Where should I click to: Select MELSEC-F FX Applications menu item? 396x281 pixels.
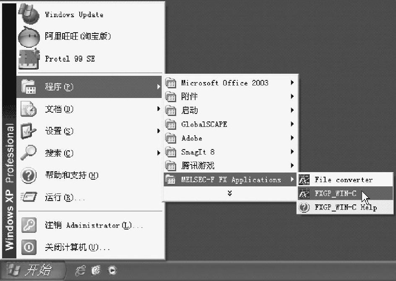pos(230,179)
